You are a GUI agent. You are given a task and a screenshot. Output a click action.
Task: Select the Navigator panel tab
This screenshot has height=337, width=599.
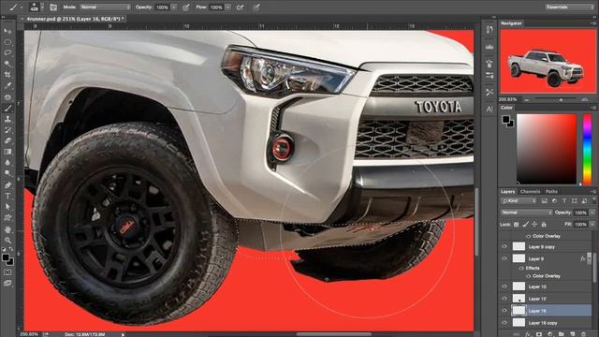click(x=511, y=23)
